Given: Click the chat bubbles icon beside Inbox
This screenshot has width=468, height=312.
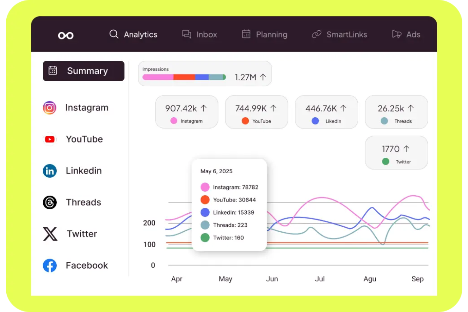Looking at the screenshot, I should point(187,34).
